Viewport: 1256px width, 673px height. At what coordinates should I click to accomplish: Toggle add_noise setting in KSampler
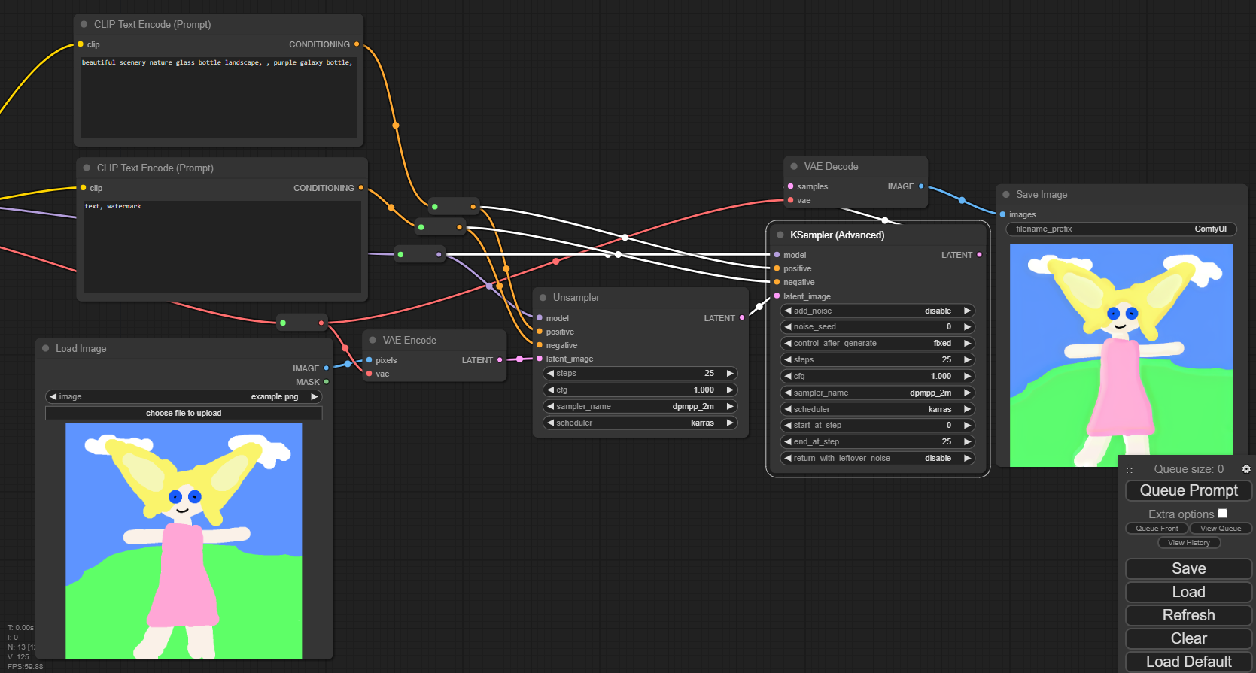(x=877, y=311)
